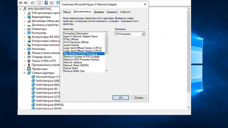Collapse the WIN-SGAJ5S0TTHQ root node

point(20,9)
